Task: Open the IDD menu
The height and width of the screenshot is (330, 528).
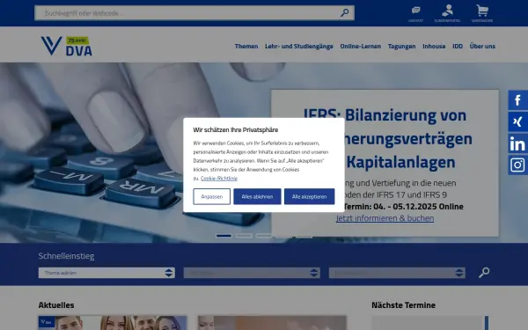Action: (x=458, y=46)
